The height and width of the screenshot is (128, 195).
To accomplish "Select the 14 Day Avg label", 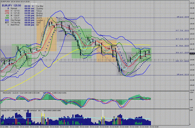I will 15,23.
